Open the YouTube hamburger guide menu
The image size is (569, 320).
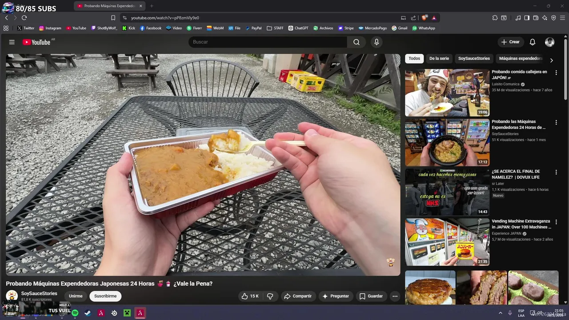tap(12, 42)
